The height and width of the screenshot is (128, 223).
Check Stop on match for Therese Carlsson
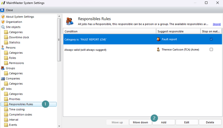pos(211,49)
